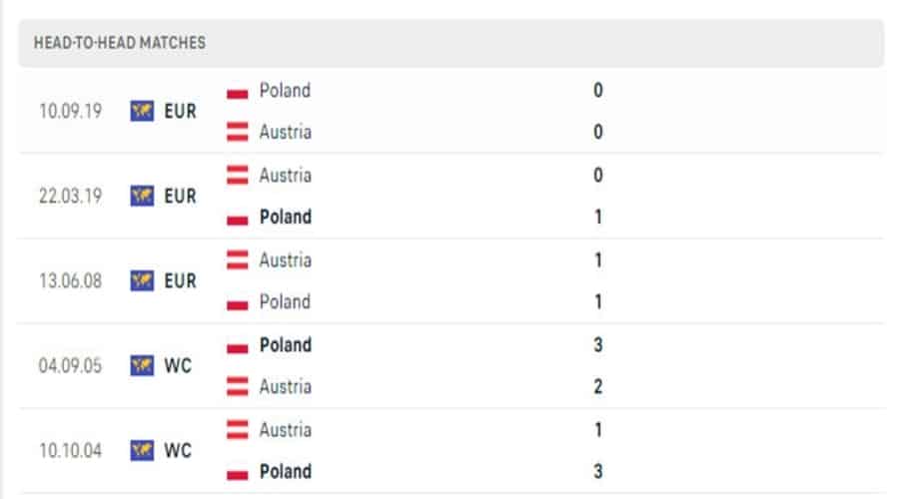This screenshot has width=899, height=499.
Task: Click the Poland flag in the 04.09.05 match
Action: click(x=238, y=346)
